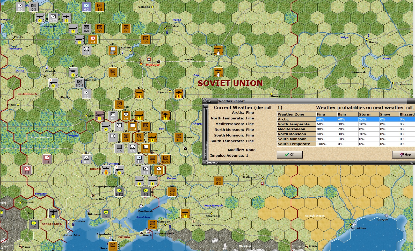This screenshot has height=251, width=415.
Task: Click the Snow column header
Action: tap(389, 114)
